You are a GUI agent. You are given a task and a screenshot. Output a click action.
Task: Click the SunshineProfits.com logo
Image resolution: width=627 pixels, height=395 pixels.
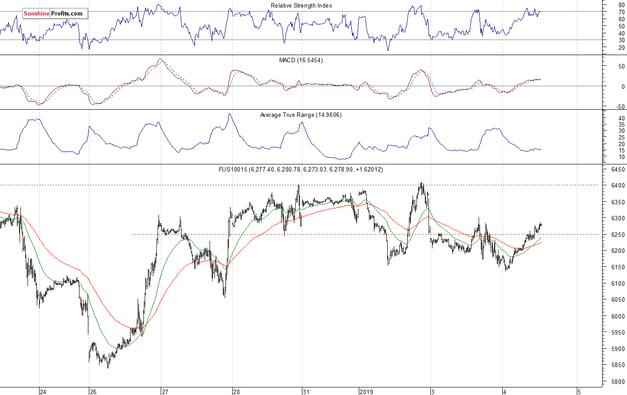point(56,13)
